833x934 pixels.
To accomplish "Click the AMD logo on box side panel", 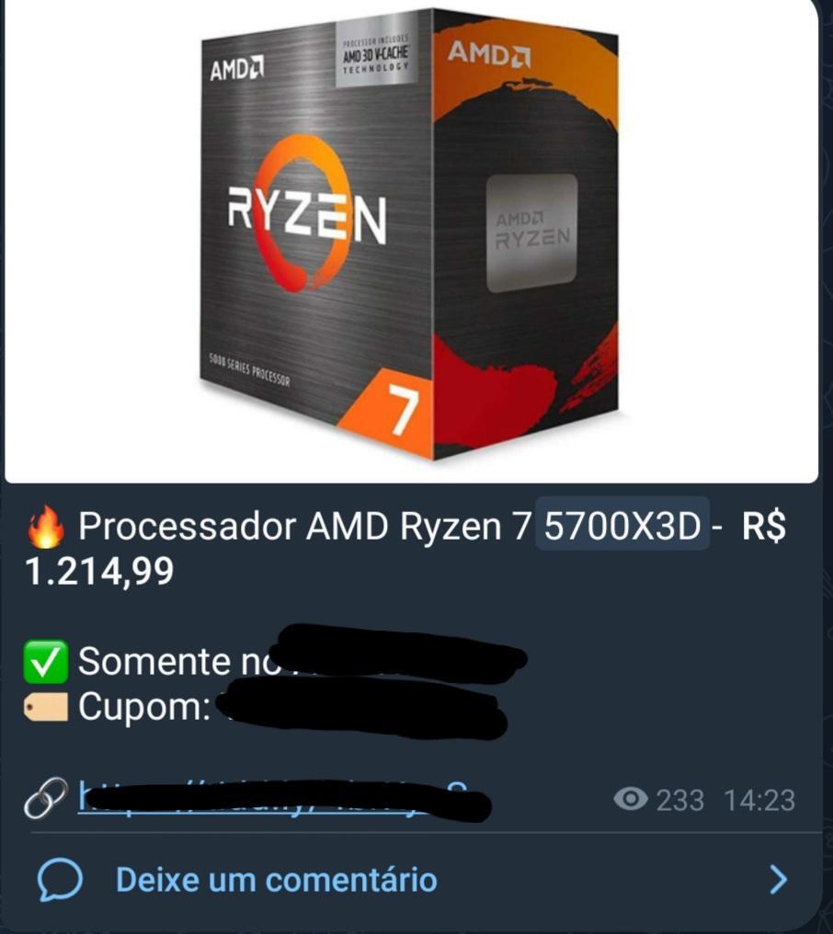I will coord(488,53).
